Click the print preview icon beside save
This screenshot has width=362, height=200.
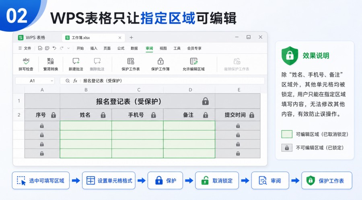(47, 48)
